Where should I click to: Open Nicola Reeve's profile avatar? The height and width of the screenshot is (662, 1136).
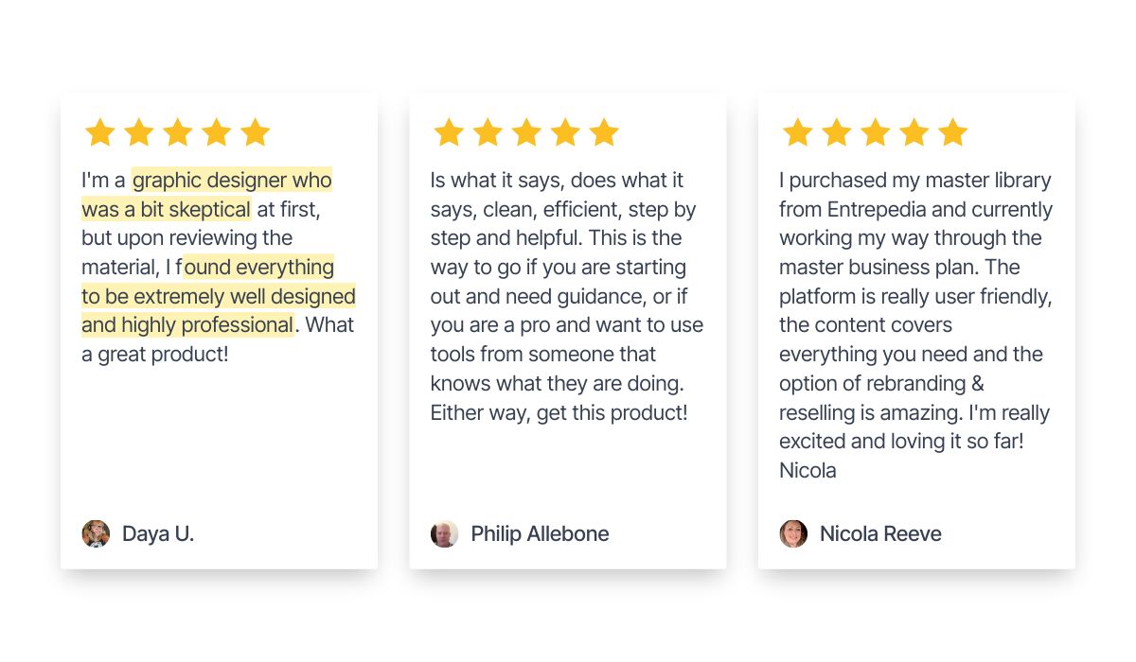793,533
